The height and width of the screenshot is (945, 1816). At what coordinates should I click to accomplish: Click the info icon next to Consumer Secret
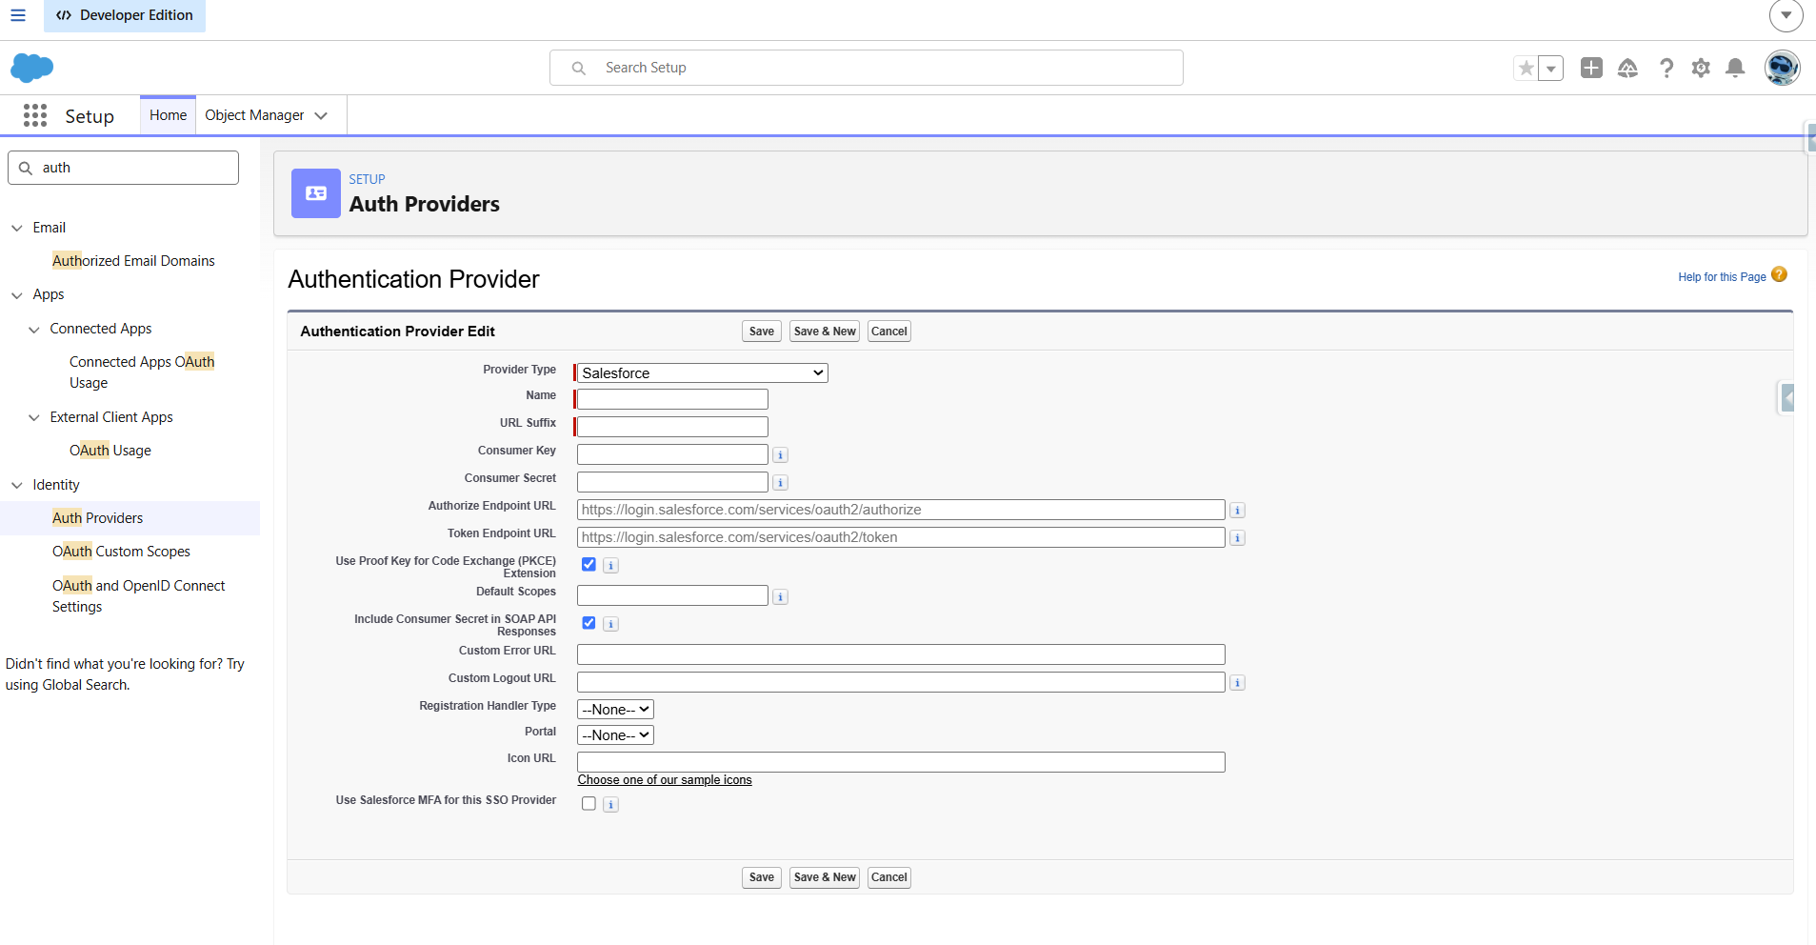(x=780, y=483)
